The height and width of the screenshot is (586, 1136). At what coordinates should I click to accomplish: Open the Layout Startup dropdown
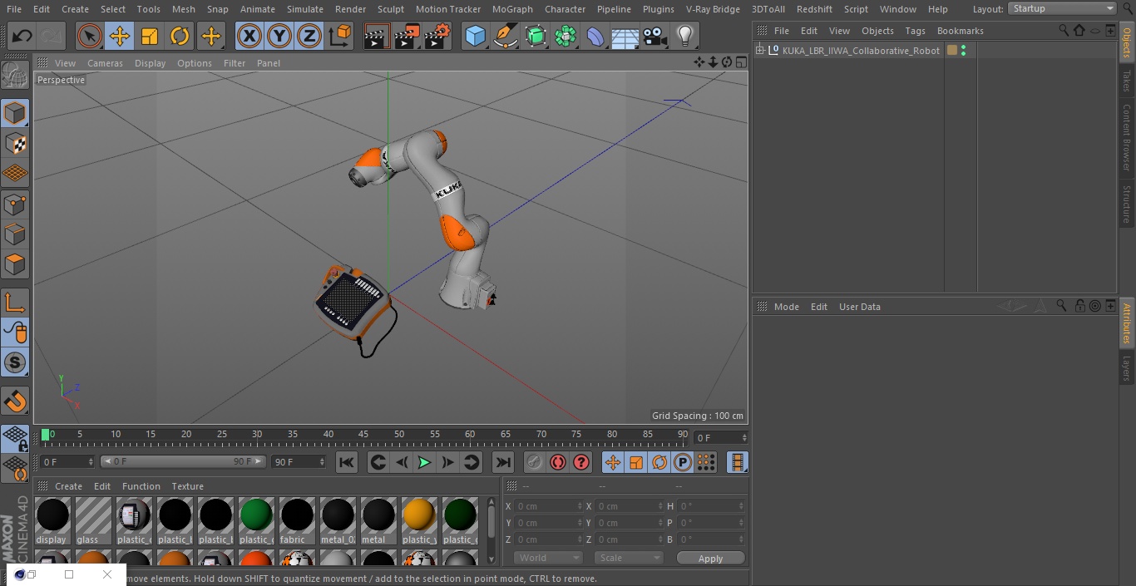(x=1063, y=8)
